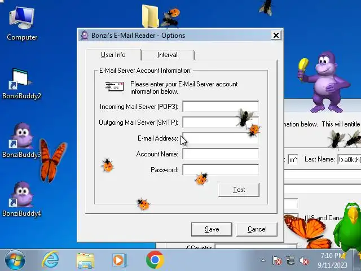Click the network tray icon
This screenshot has width=361, height=271.
tap(290, 261)
